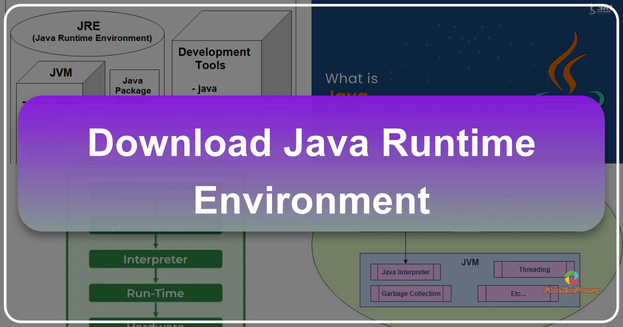Enable the Class Loader component
The image size is (623, 327).
155,191
